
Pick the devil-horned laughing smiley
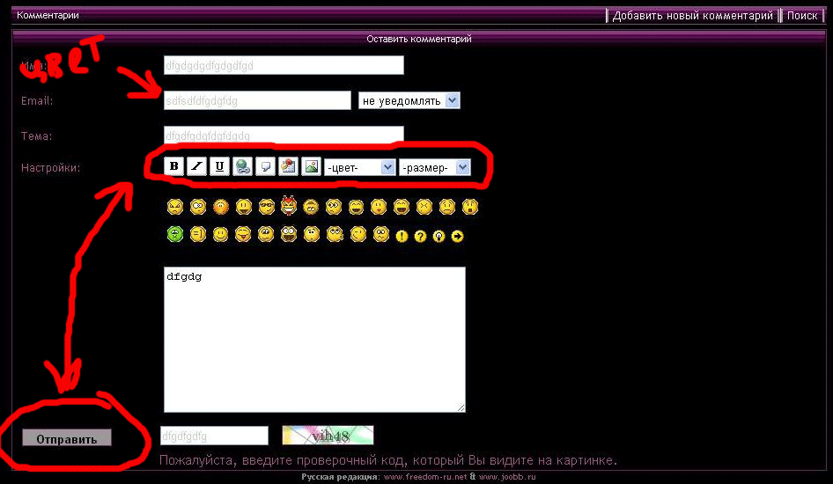pyautogui.click(x=289, y=207)
